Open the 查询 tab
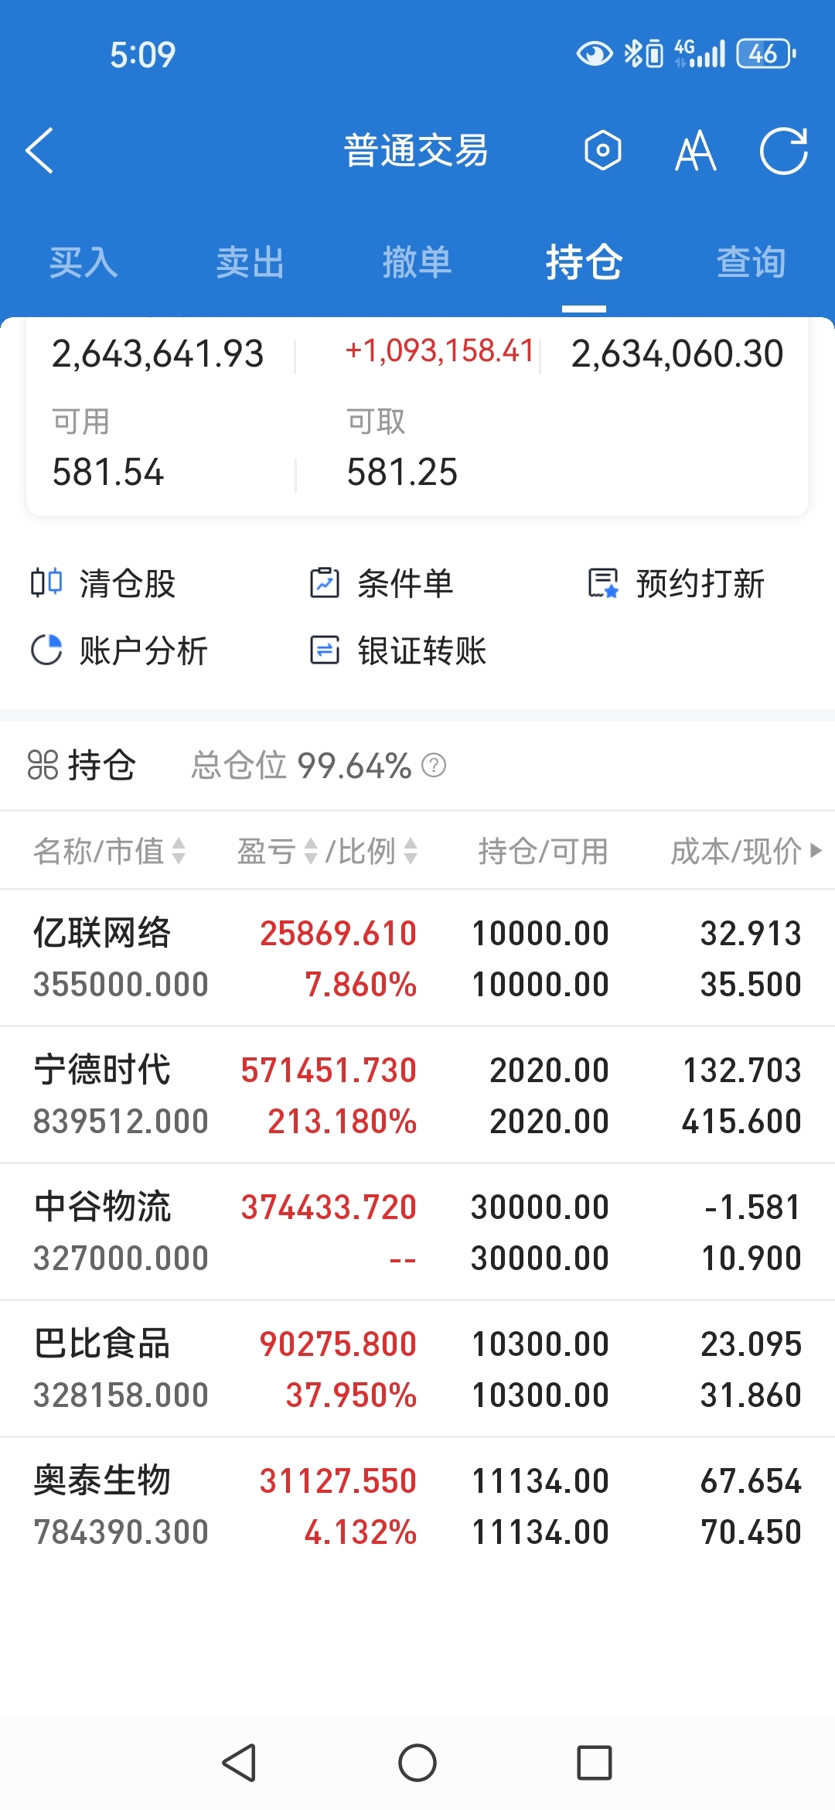This screenshot has width=835, height=1810. (x=751, y=262)
